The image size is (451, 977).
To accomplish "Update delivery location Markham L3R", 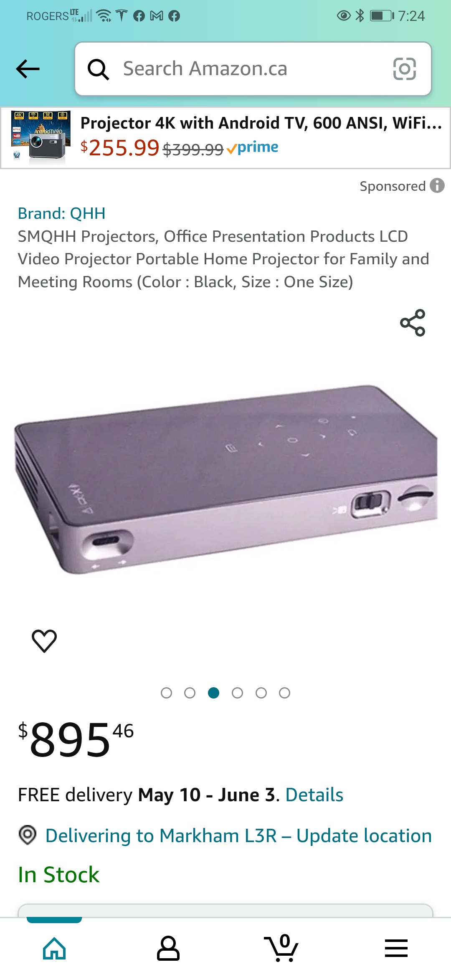I will [x=238, y=836].
